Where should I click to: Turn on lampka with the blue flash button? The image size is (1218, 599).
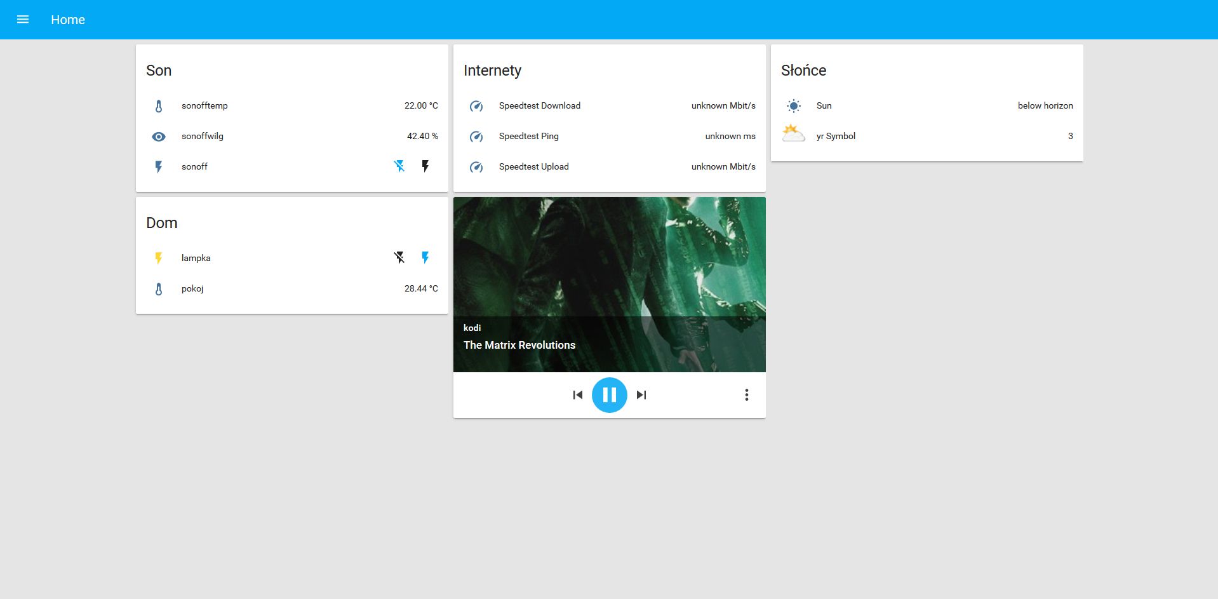click(425, 257)
